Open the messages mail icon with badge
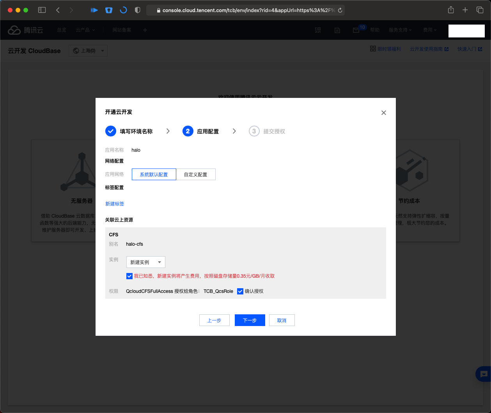 pyautogui.click(x=356, y=30)
